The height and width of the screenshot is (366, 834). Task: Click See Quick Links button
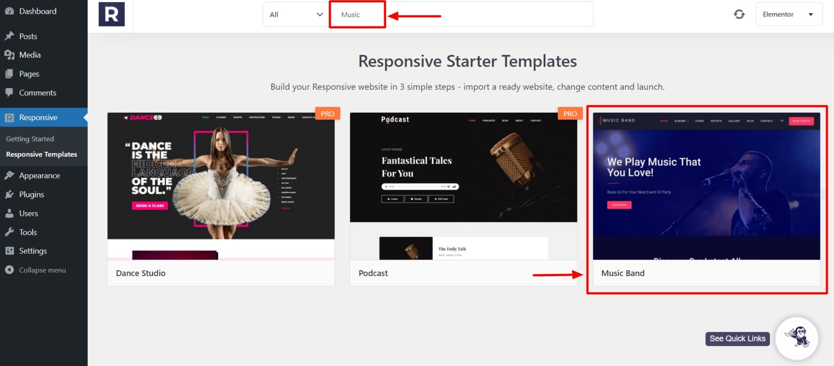pos(737,339)
